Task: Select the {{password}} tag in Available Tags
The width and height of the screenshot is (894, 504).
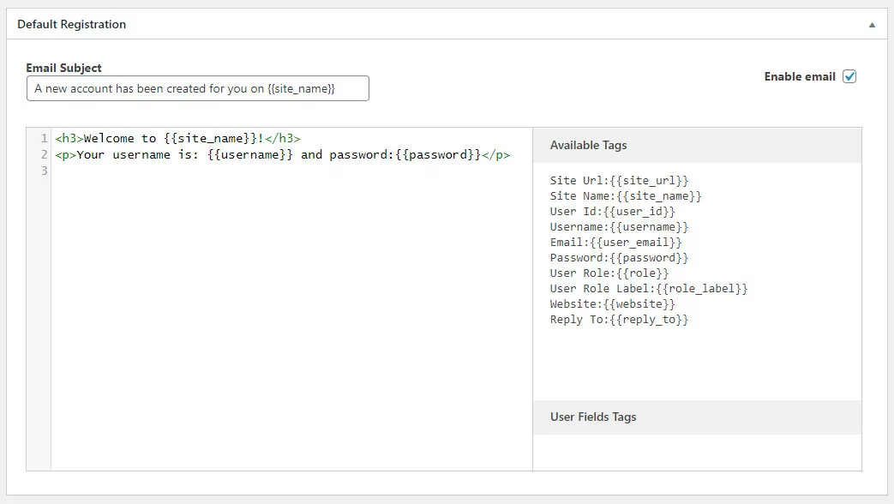Action: click(x=649, y=258)
